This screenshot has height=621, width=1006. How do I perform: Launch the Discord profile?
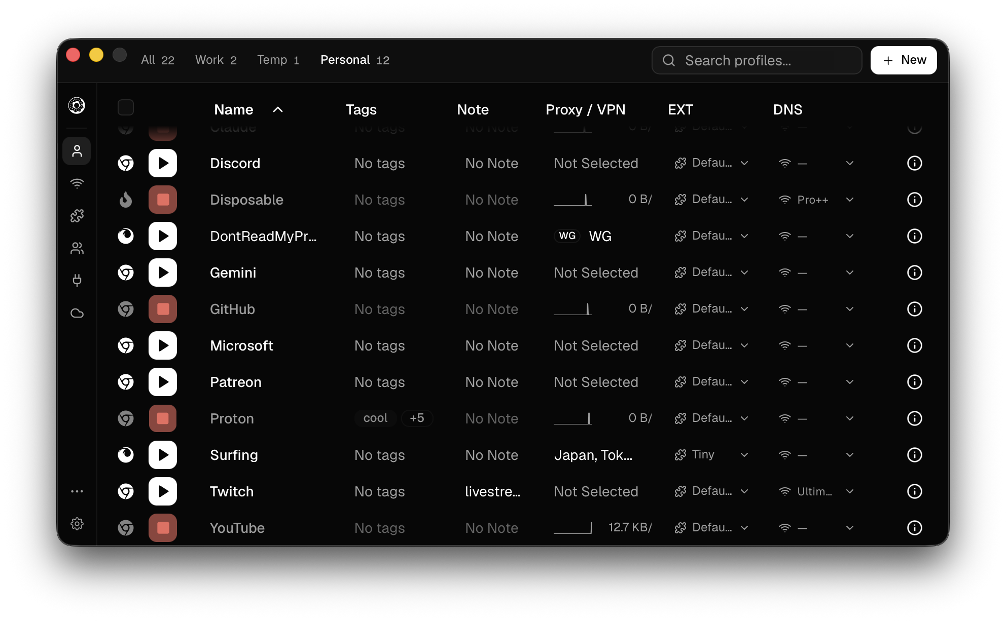click(x=163, y=163)
